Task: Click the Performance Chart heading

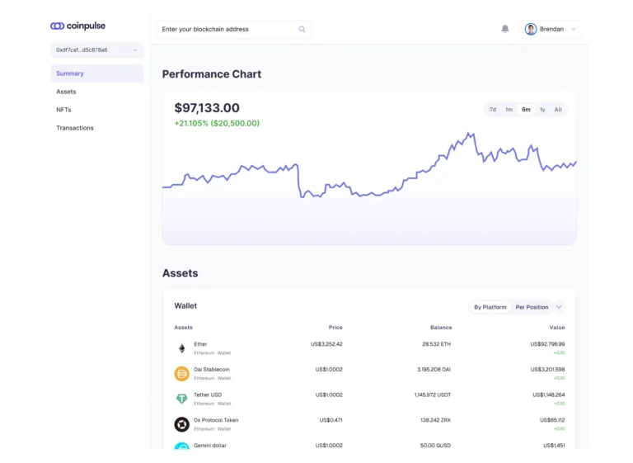Action: 212,74
